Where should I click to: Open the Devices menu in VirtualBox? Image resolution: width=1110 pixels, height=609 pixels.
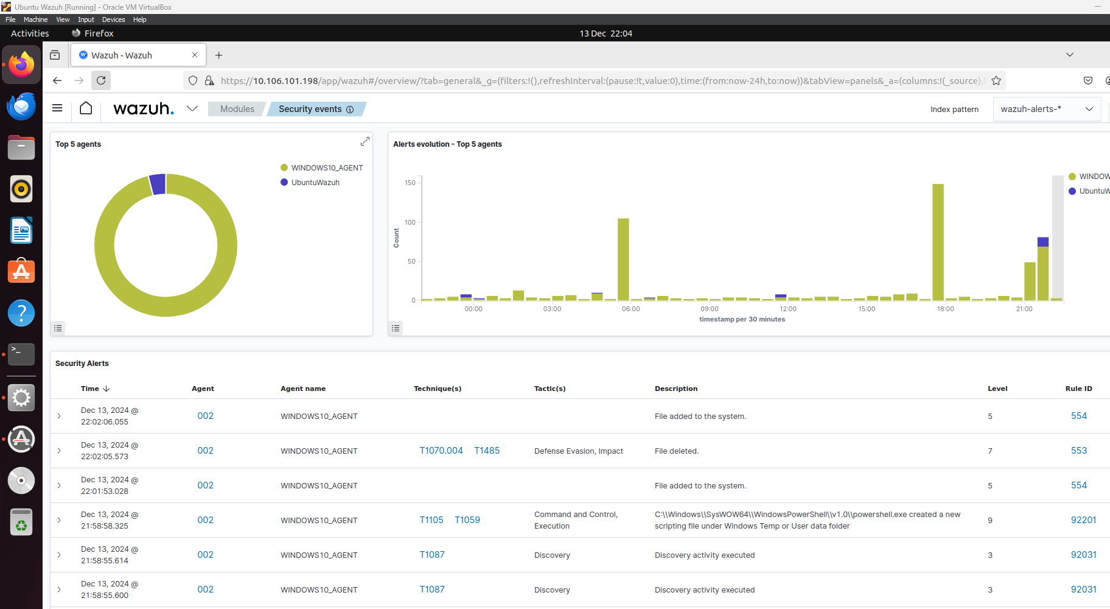tap(113, 19)
